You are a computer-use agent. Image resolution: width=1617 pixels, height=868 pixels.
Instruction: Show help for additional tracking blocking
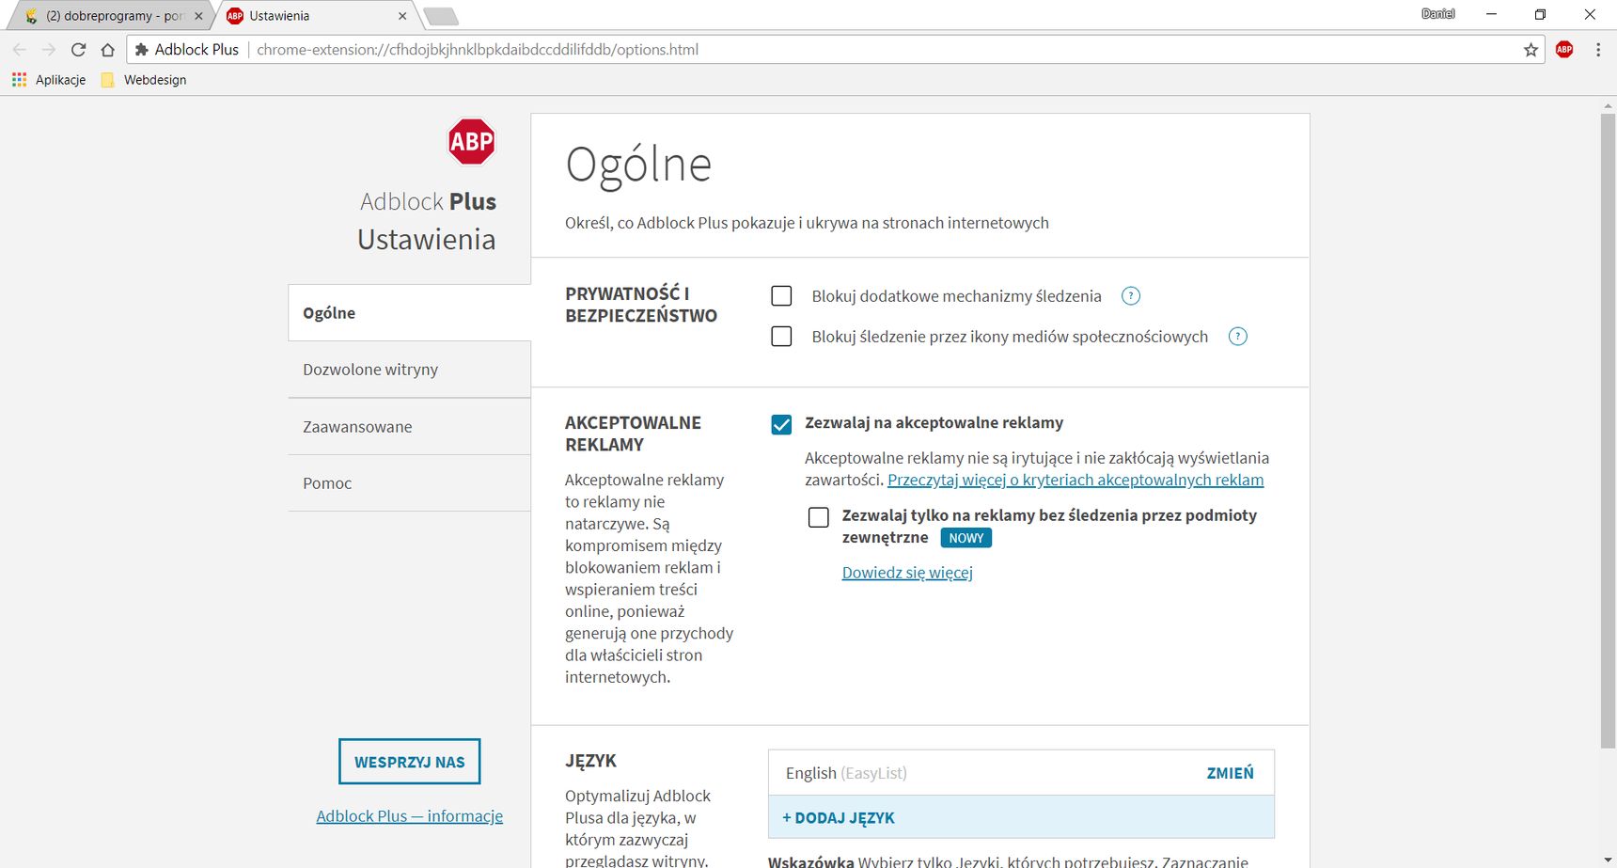coord(1131,296)
